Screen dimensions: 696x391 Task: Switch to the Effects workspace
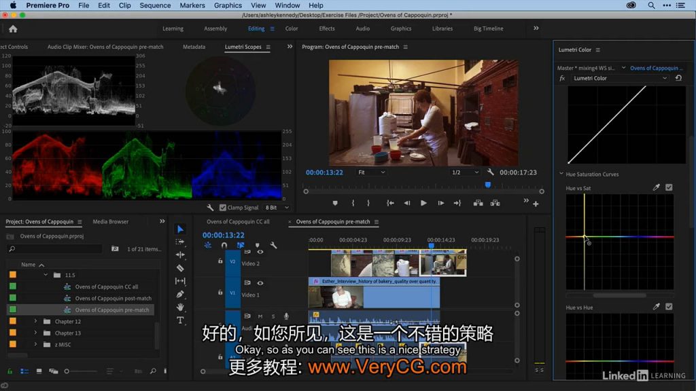(x=327, y=29)
